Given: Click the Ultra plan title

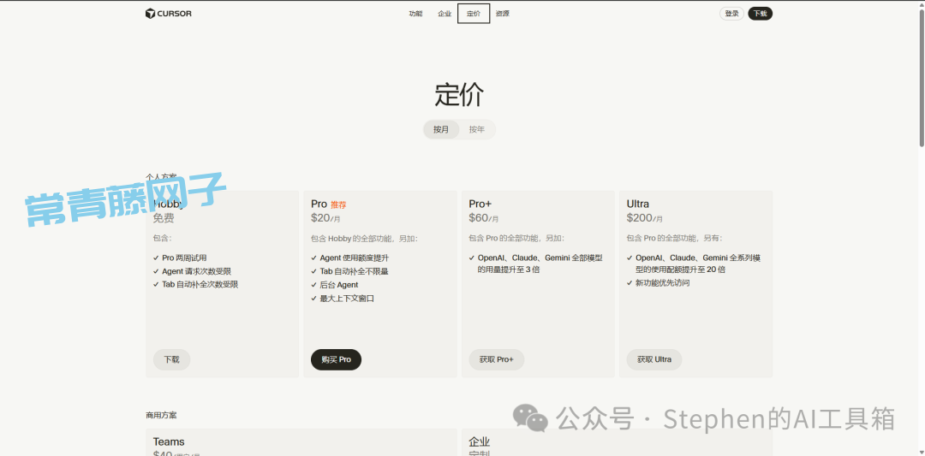Looking at the screenshot, I should tap(638, 204).
